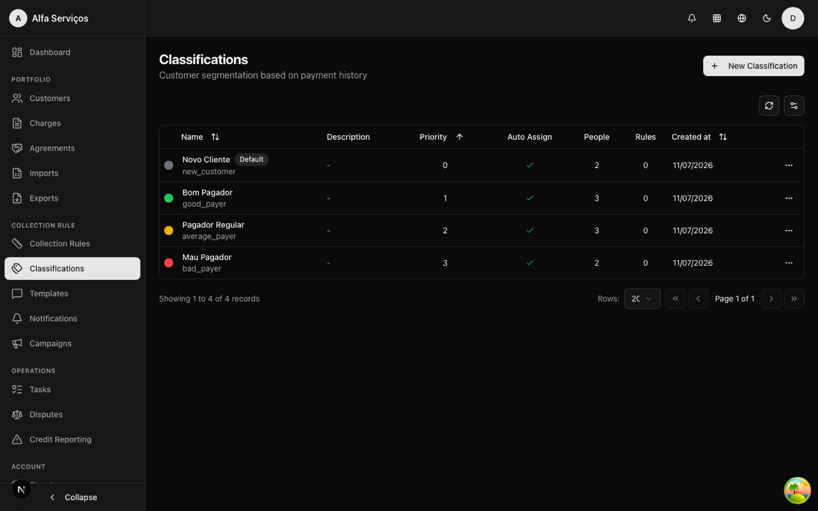Click Auto Assign checkmark for Mau Pagador
Screen dimensions: 818x511
530,263
